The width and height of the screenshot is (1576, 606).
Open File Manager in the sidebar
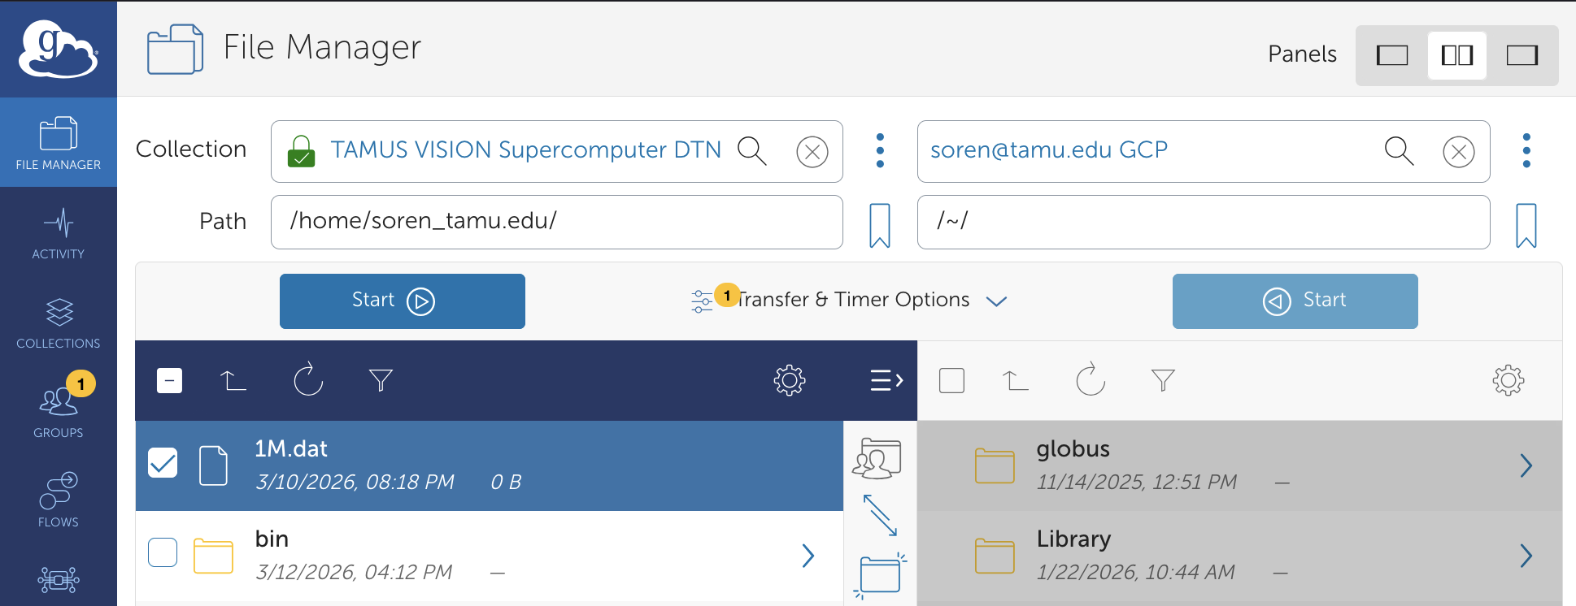coord(59,143)
